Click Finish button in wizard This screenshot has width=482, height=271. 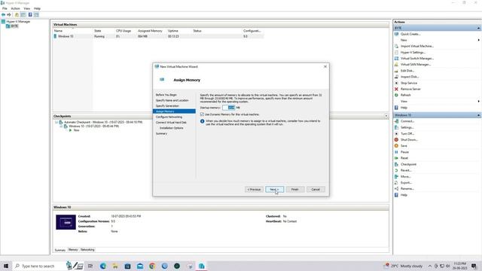(294, 190)
